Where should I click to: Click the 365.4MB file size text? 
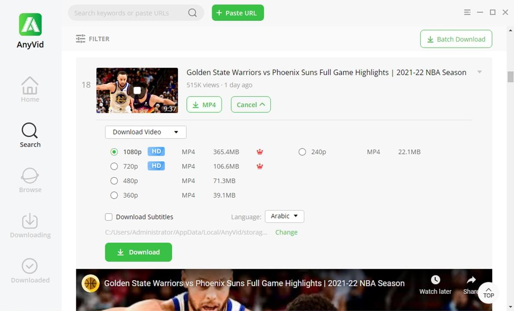(x=226, y=152)
